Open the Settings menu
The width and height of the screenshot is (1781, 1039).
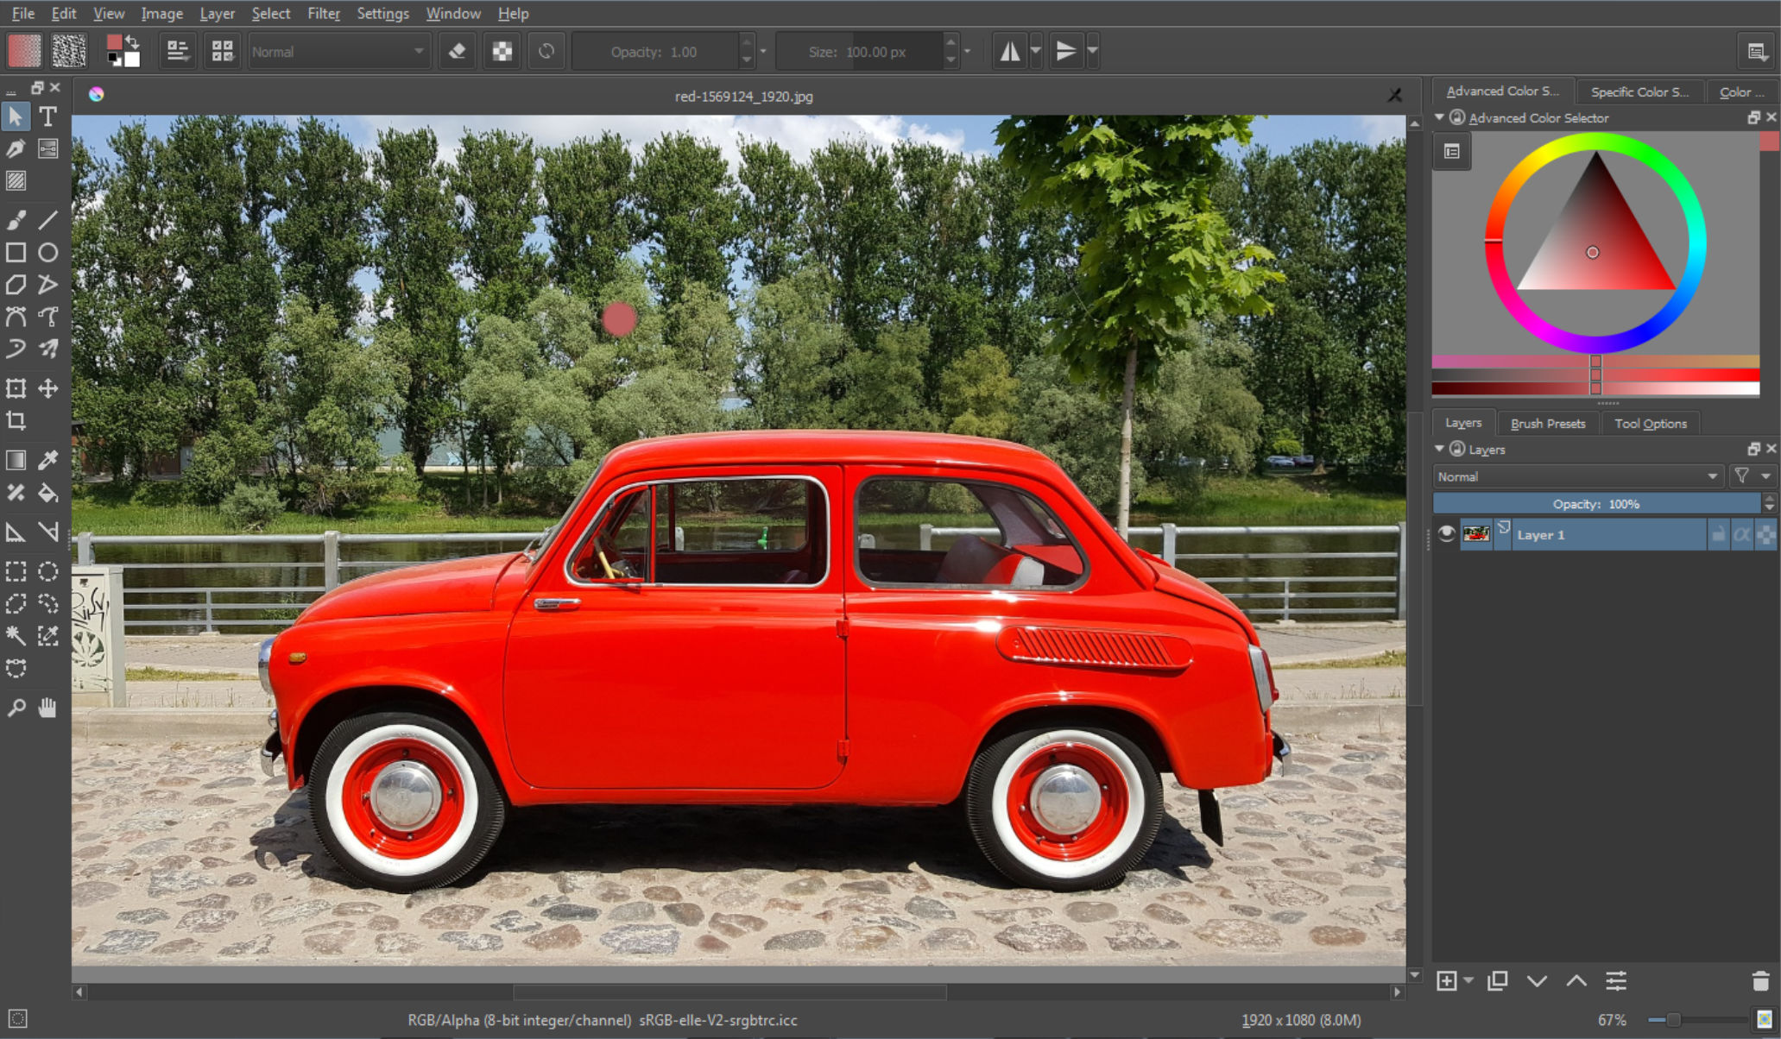click(x=382, y=13)
